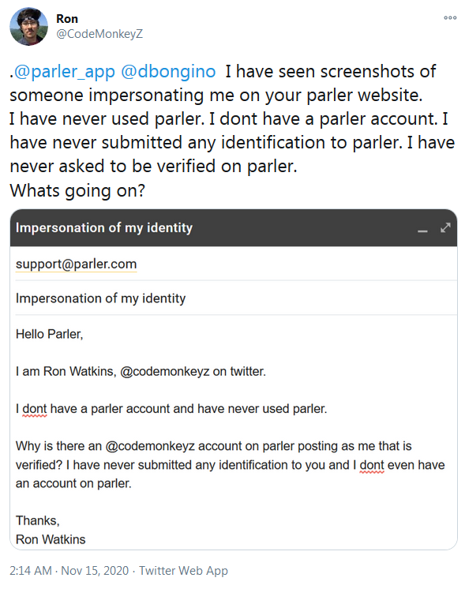The image size is (465, 589).
Task: Click the misspelled 'dont' before 'have a parler account'
Action: tap(35, 409)
